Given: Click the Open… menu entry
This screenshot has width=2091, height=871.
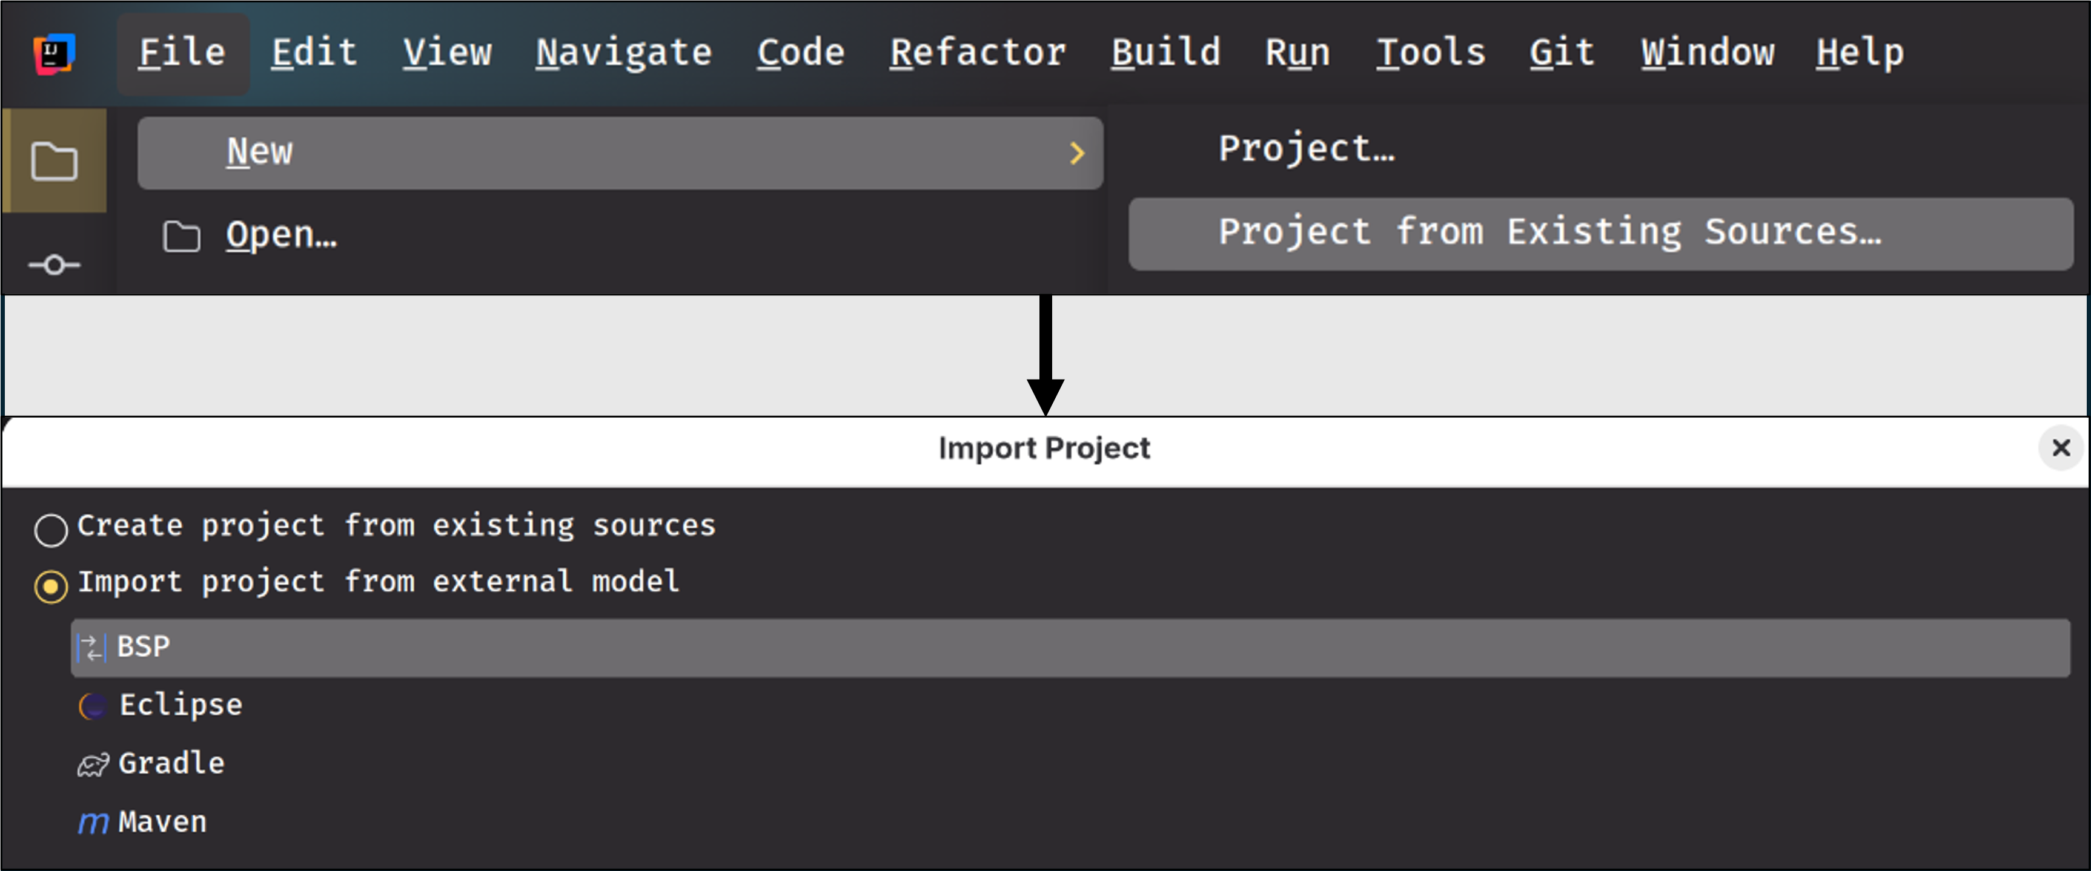Looking at the screenshot, I should coord(280,234).
